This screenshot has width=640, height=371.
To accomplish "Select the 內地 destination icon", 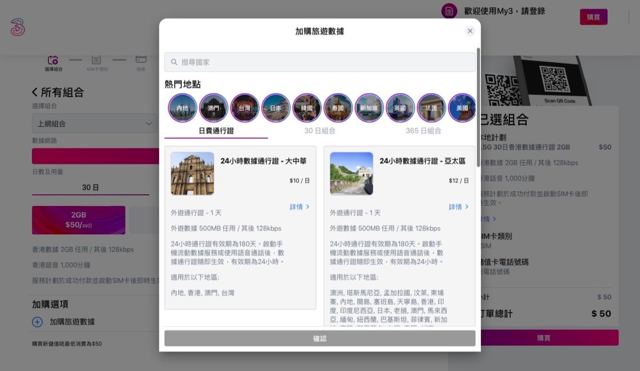I will pyautogui.click(x=182, y=108).
